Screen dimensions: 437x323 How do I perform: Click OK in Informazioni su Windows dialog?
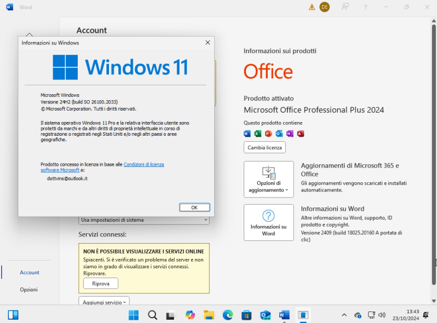coord(194,207)
